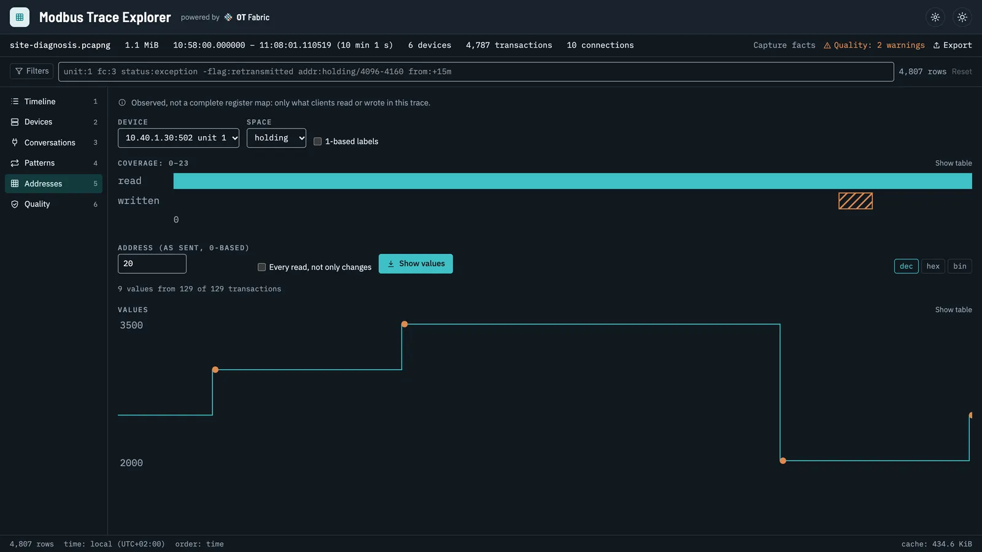
Task: Open the Patterns view
Action: coord(54,163)
